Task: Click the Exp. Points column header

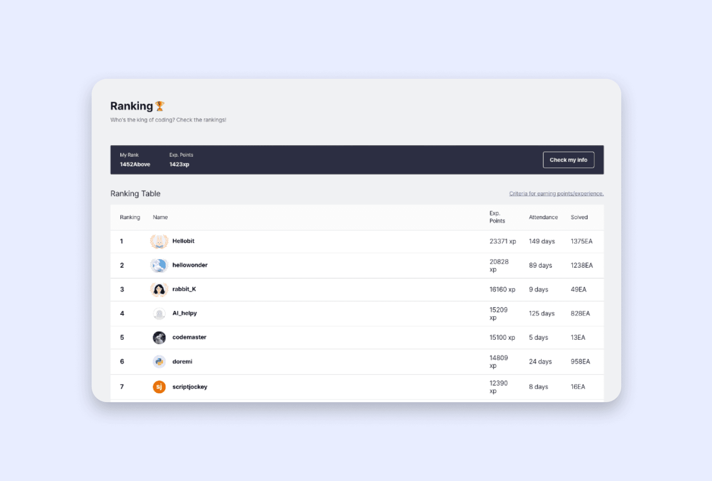Action: click(x=497, y=217)
